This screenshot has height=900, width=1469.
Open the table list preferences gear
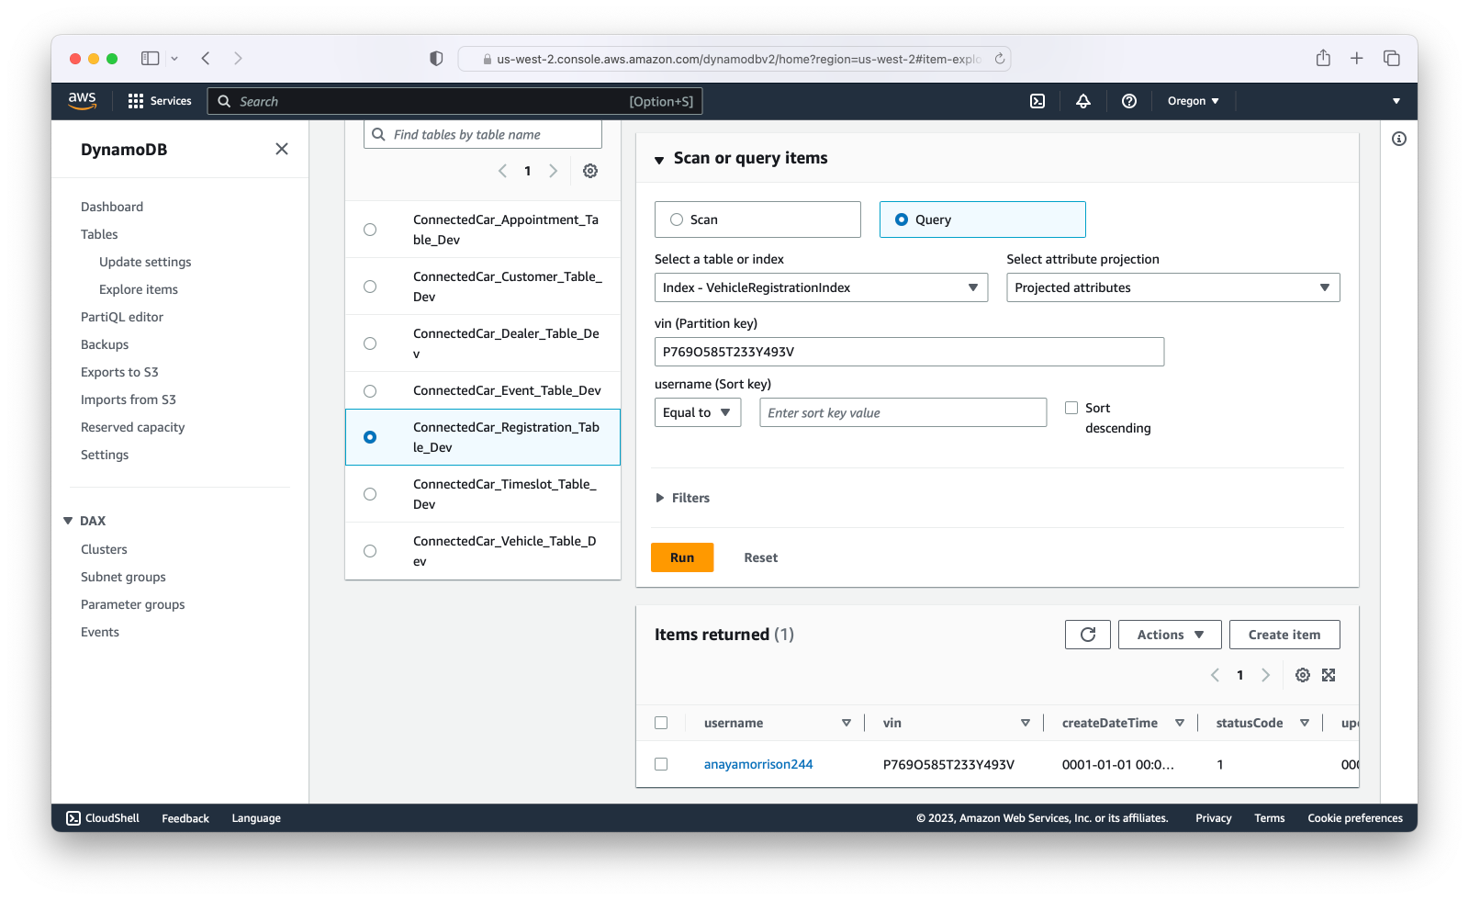click(x=590, y=171)
